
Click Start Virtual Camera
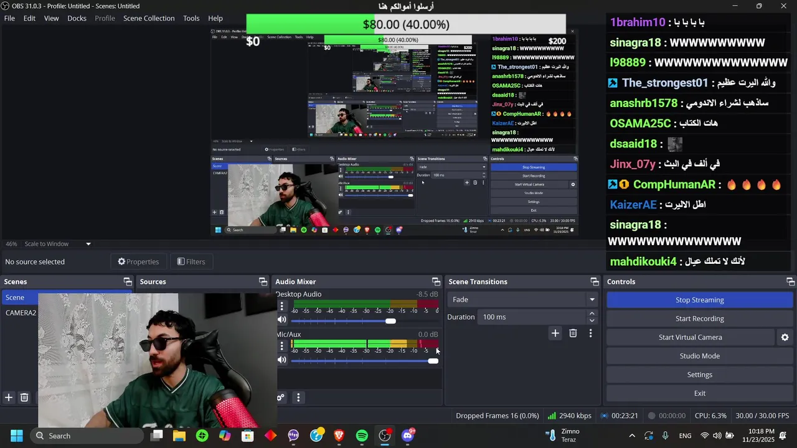690,337
